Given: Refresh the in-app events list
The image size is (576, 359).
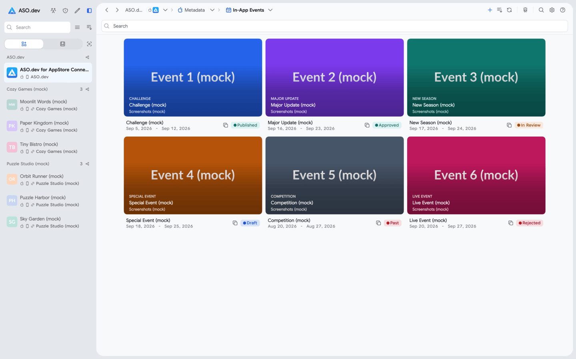Looking at the screenshot, I should [510, 10].
